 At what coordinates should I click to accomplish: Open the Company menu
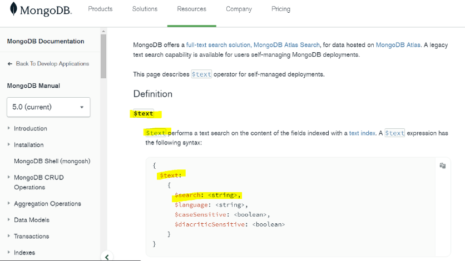click(239, 9)
